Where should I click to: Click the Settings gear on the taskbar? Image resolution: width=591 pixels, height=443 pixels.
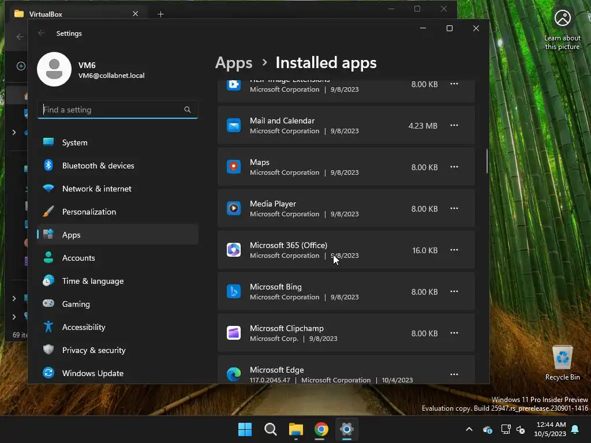(347, 429)
